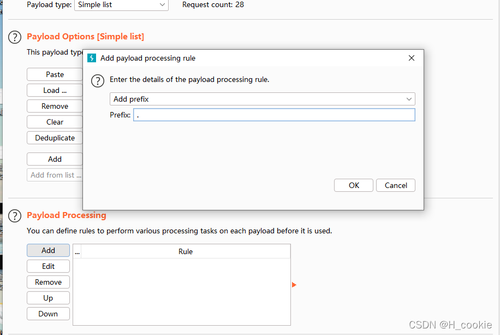Click the Payload Processing heading

[67, 215]
